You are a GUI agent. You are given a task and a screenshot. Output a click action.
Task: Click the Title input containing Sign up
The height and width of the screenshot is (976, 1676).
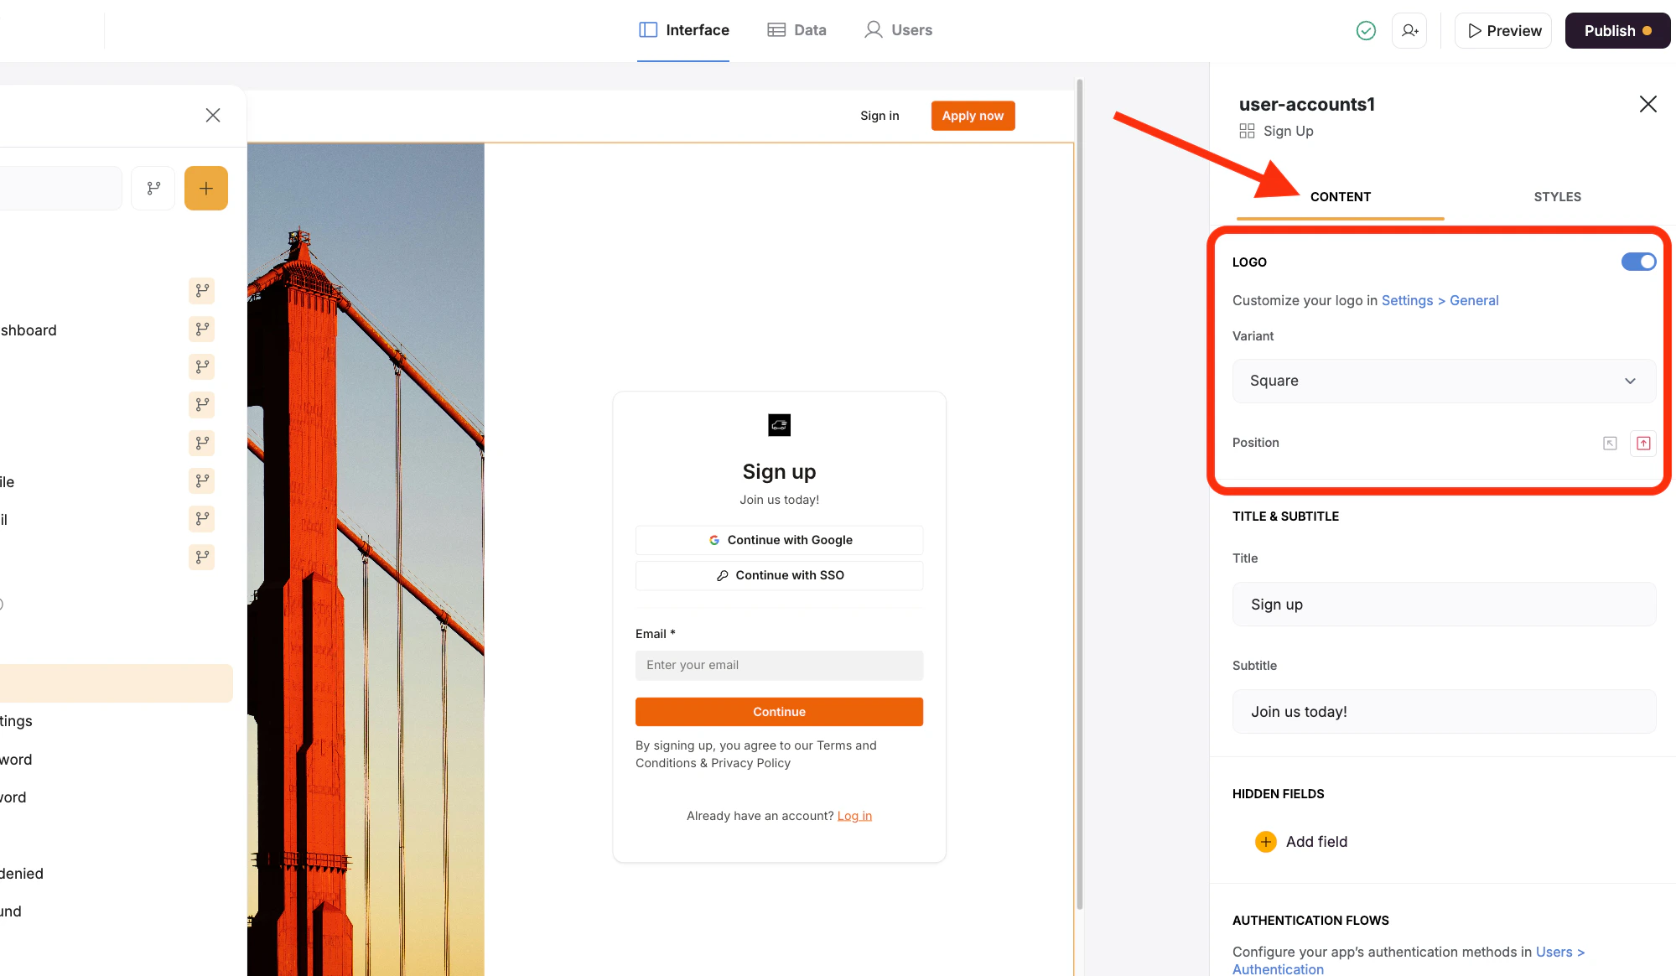[x=1444, y=605]
